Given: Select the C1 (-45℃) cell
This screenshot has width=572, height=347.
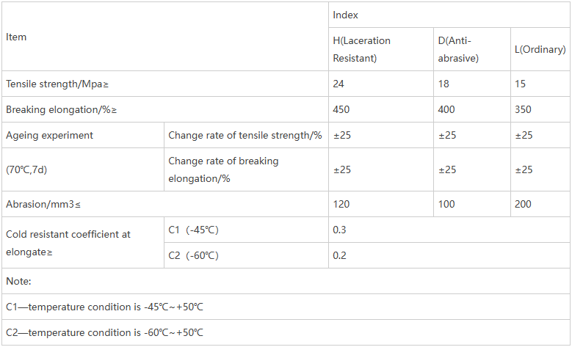Looking at the screenshot, I should coord(193,230).
